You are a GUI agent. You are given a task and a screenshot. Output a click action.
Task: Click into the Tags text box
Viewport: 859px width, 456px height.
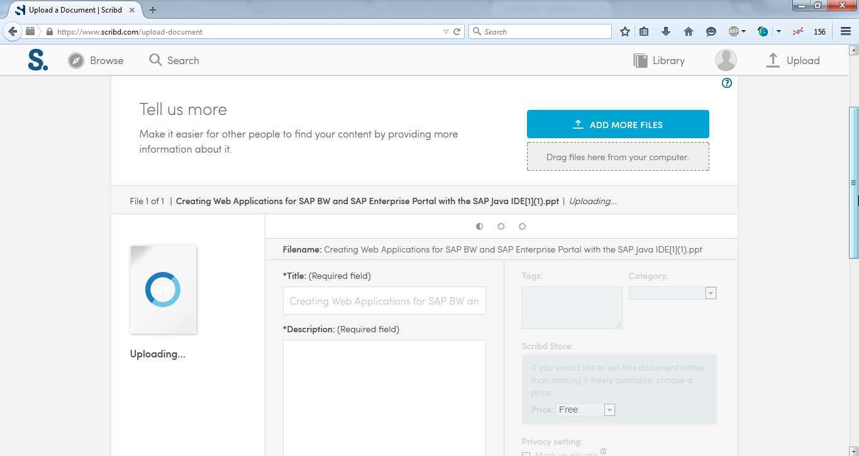click(572, 308)
